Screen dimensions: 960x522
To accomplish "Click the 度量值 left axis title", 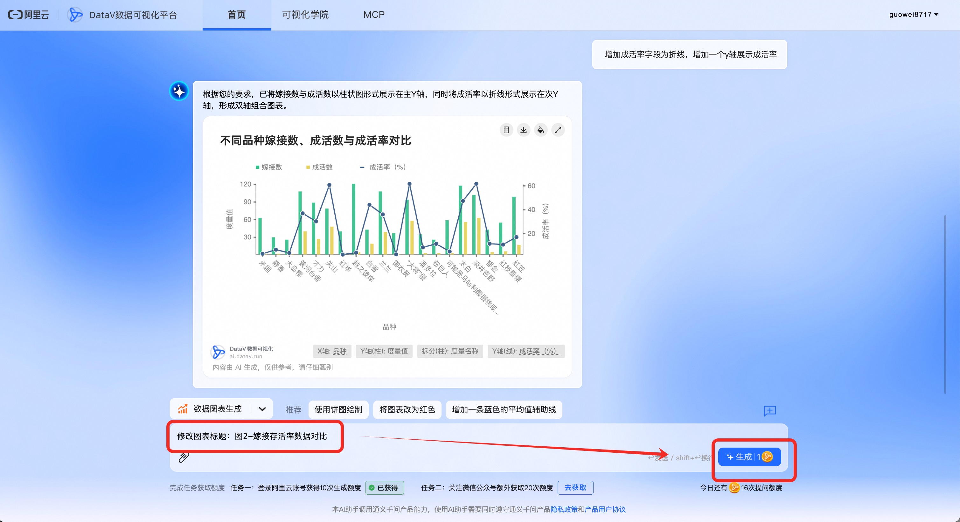I will point(230,219).
